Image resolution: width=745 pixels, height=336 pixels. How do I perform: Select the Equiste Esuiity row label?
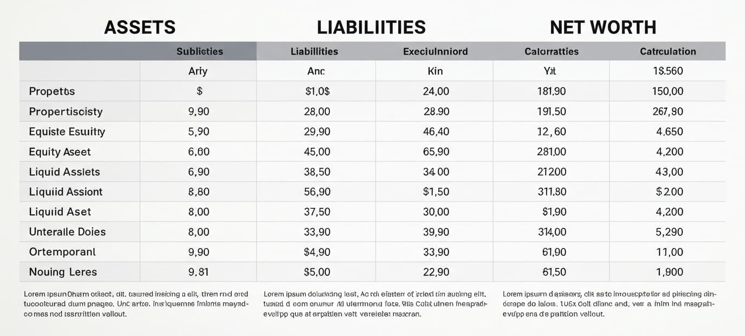67,131
